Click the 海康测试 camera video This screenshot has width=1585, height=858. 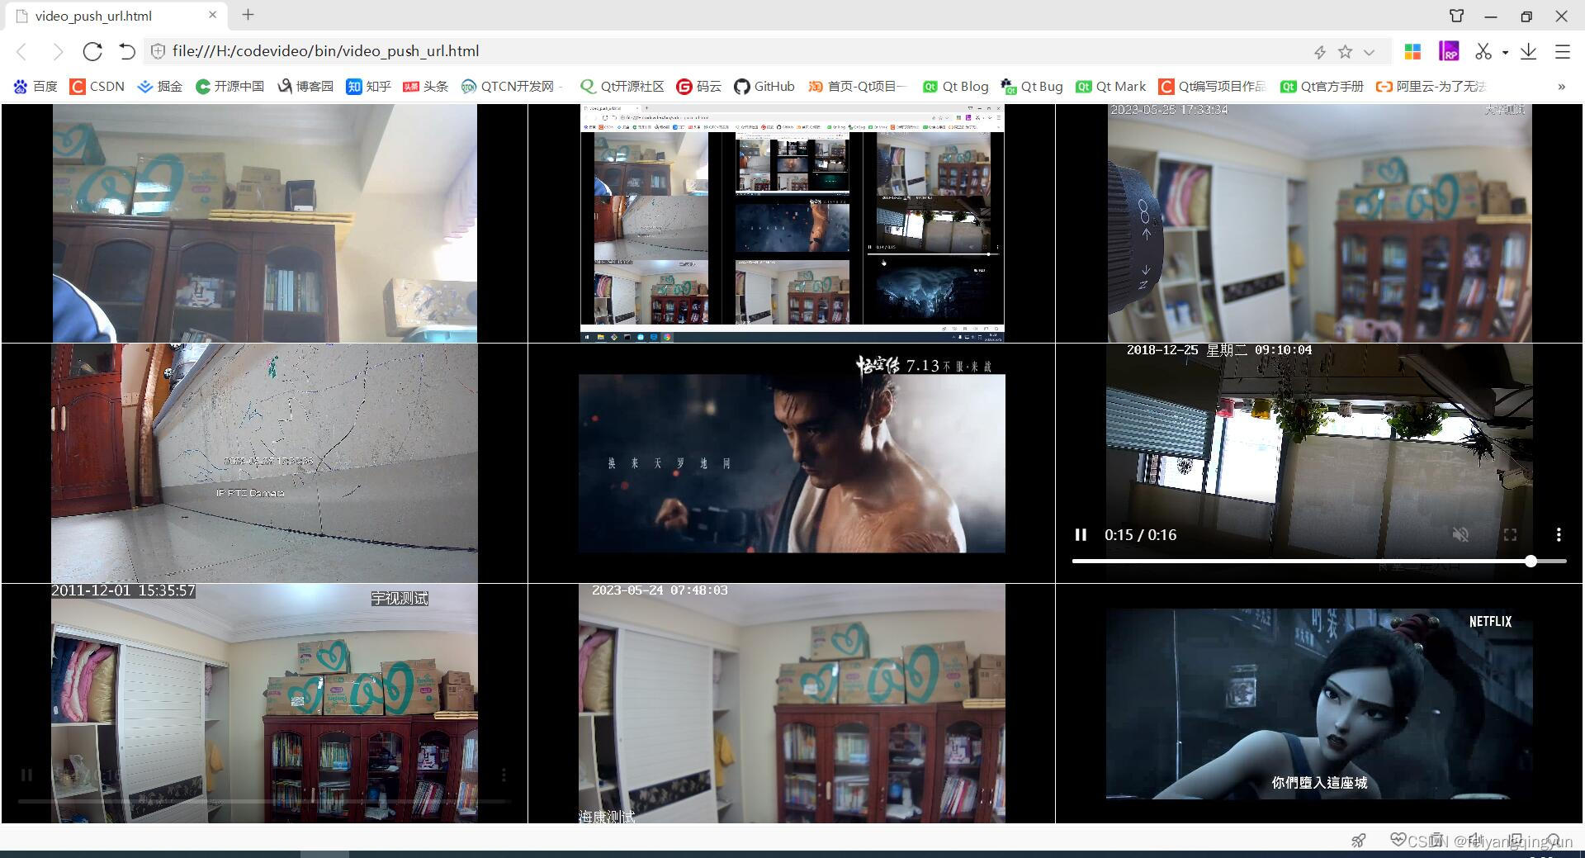[x=792, y=704]
